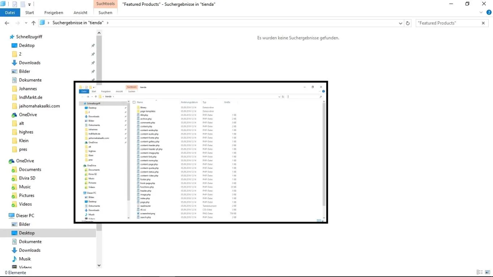493x277 pixels.
Task: Open the Datei menu tab
Action: click(10, 13)
